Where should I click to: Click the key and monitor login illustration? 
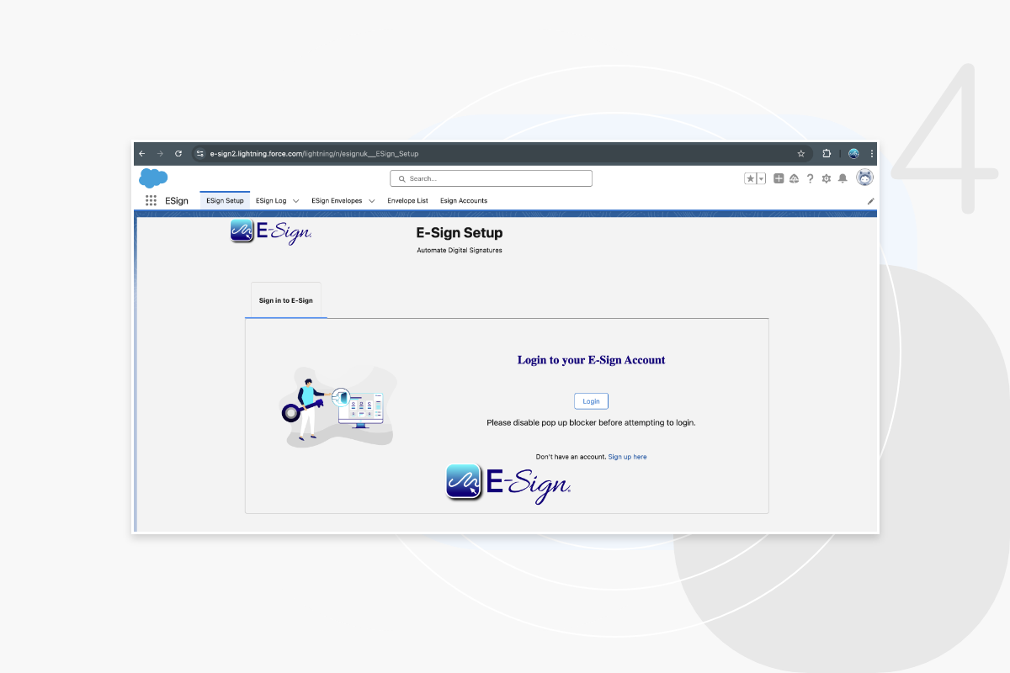pyautogui.click(x=338, y=405)
